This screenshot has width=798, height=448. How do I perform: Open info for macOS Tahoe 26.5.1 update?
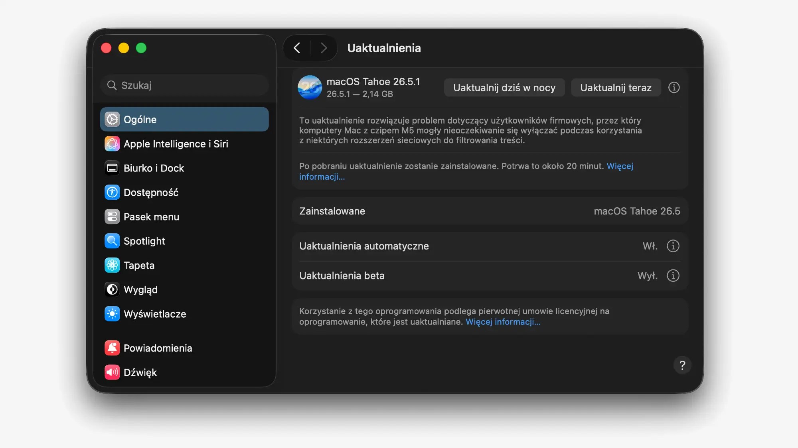coord(674,87)
